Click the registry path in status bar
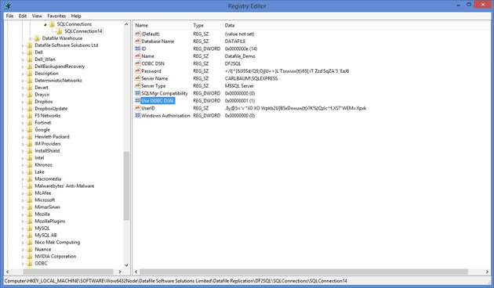Image resolution: width=494 pixels, height=288 pixels. click(x=176, y=281)
